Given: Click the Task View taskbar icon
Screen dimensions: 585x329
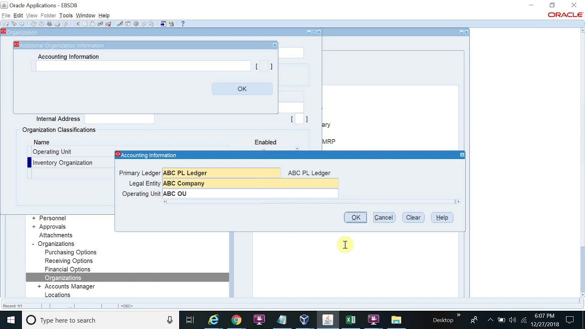Looking at the screenshot, I should [x=190, y=320].
